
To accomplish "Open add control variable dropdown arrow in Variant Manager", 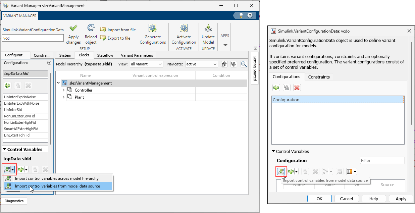I will (x=26, y=170).
